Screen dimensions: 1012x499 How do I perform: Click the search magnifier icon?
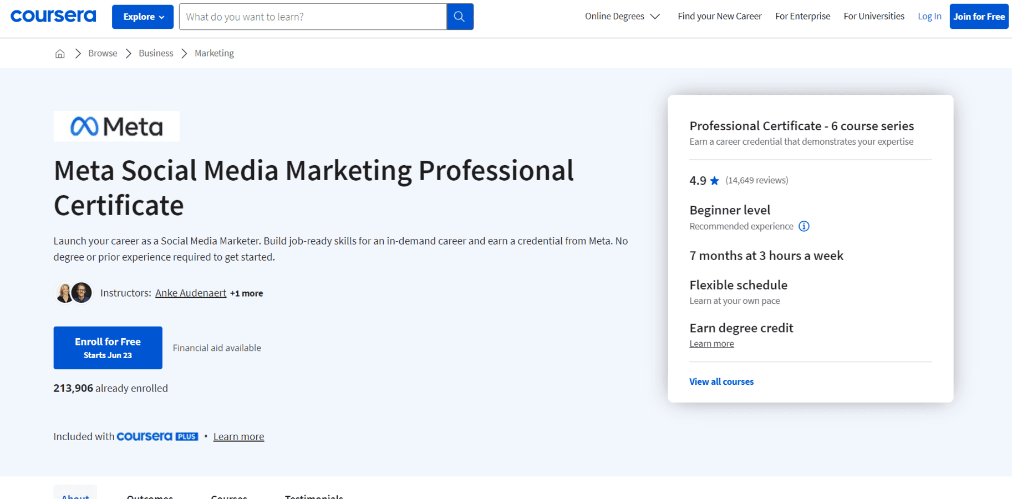459,16
